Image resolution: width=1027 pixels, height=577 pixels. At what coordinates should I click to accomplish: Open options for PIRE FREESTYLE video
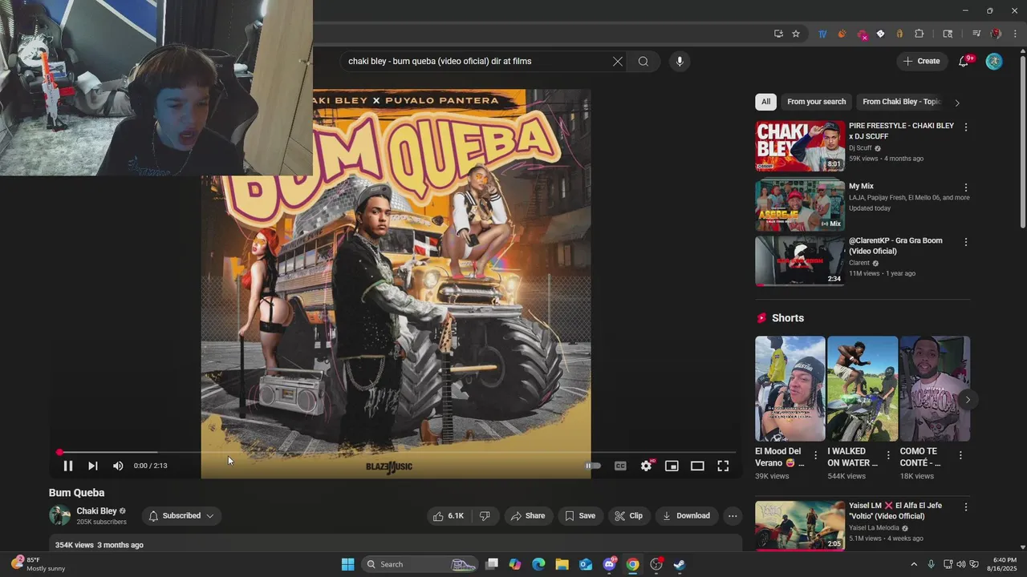[965, 127]
